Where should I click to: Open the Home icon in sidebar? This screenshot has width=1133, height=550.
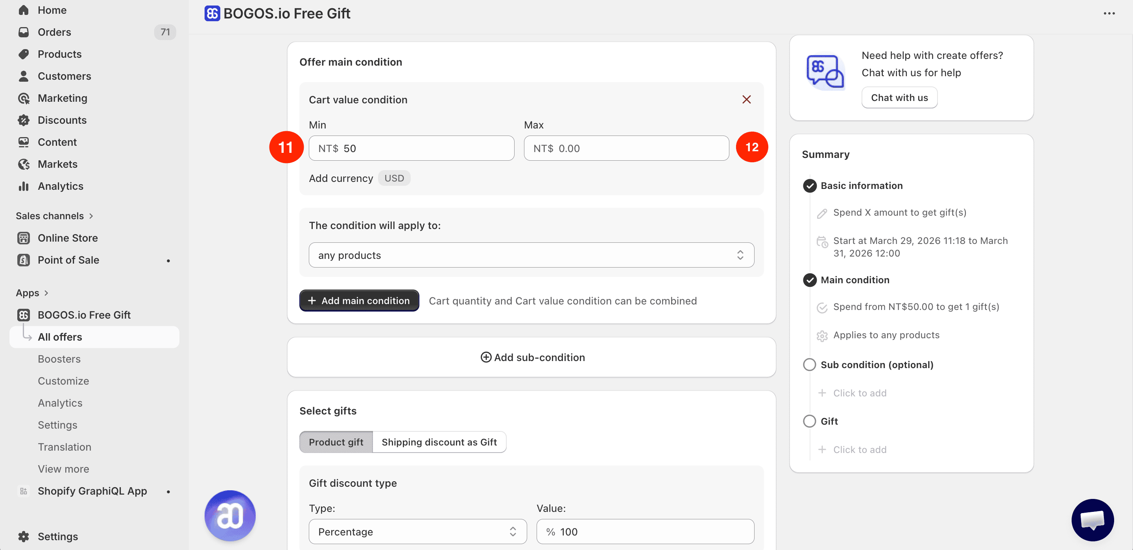click(23, 10)
